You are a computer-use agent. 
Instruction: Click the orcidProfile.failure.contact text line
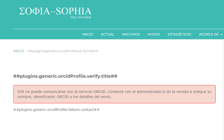(x=56, y=110)
